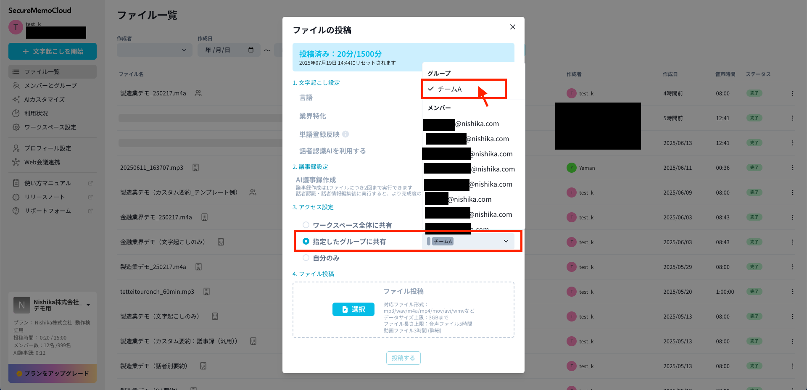Close the ファイルの投稿 dialog

click(512, 27)
